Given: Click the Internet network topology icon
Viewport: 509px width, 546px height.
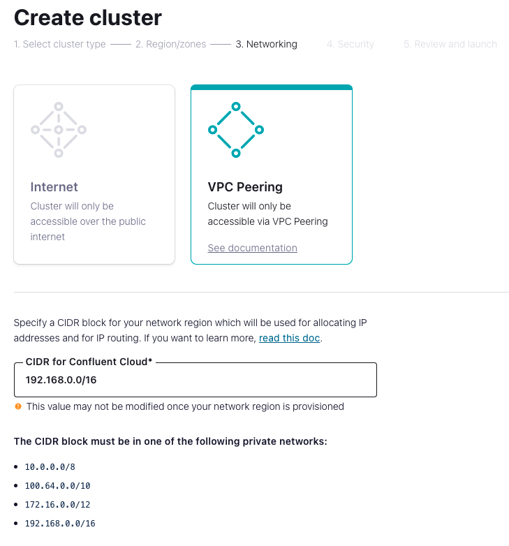Looking at the screenshot, I should pyautogui.click(x=59, y=130).
